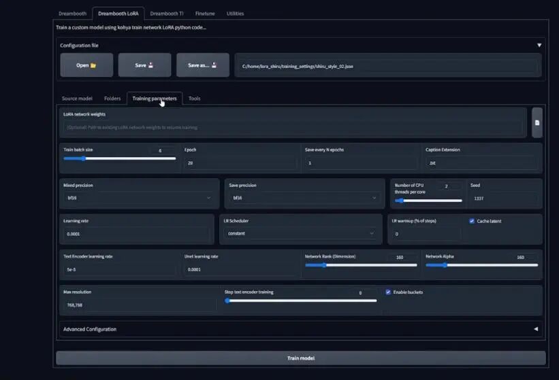Adjust the Train batch size slider

pyautogui.click(x=119, y=158)
